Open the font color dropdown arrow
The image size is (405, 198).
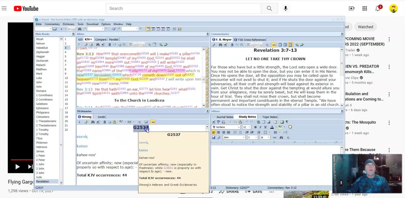[x=276, y=127]
